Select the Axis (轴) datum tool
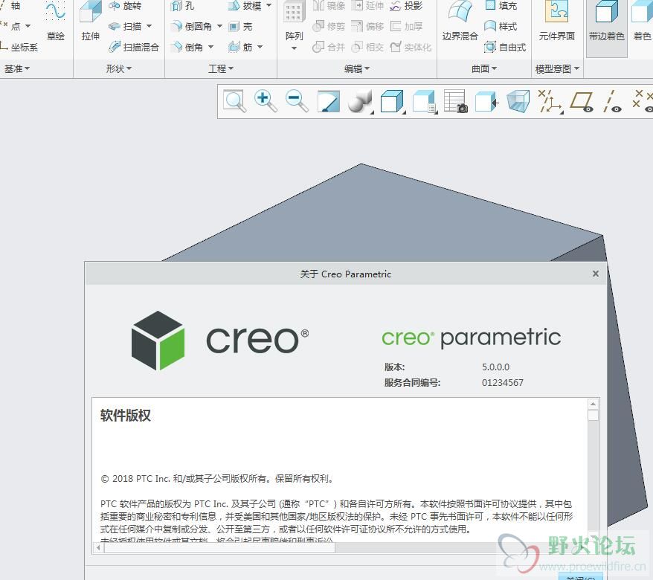The image size is (653, 580). 11,6
